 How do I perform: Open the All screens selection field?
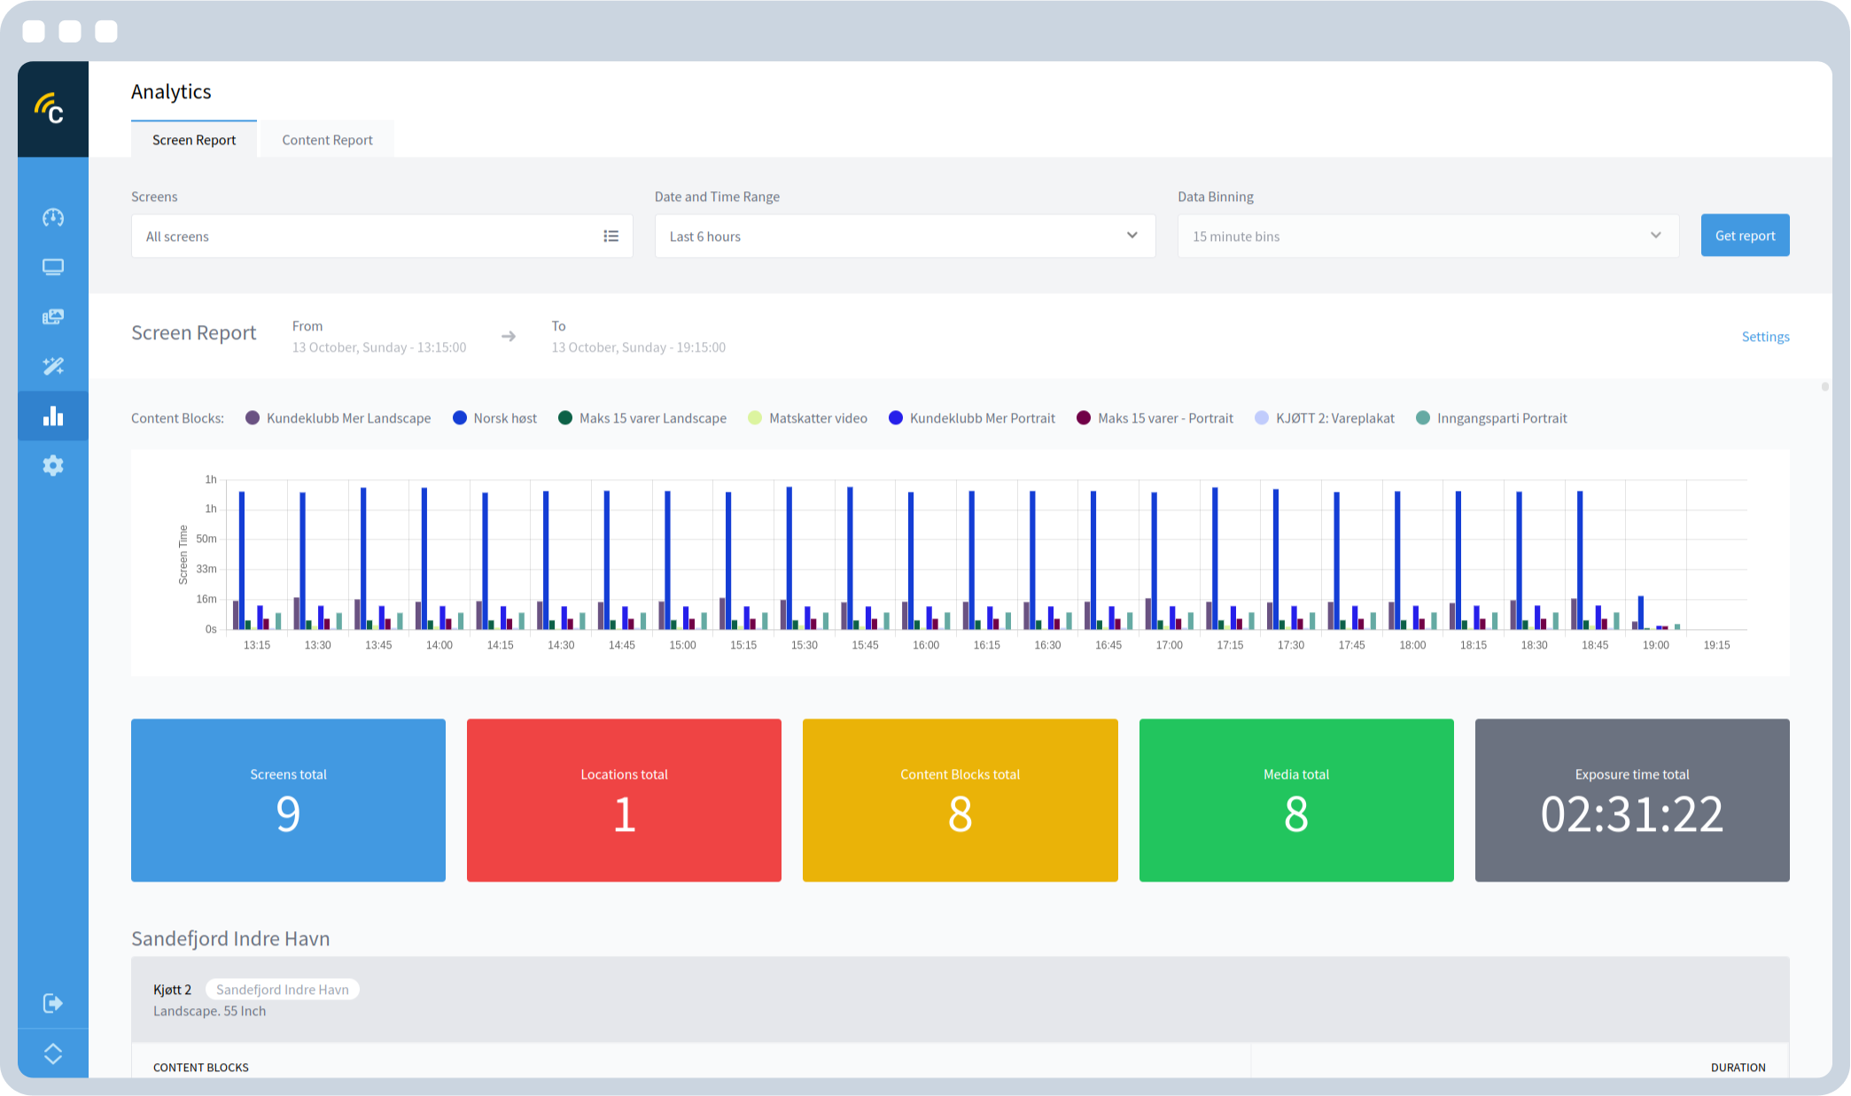pos(382,236)
